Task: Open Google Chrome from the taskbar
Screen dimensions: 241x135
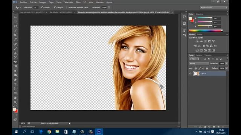Action: click(x=49, y=132)
